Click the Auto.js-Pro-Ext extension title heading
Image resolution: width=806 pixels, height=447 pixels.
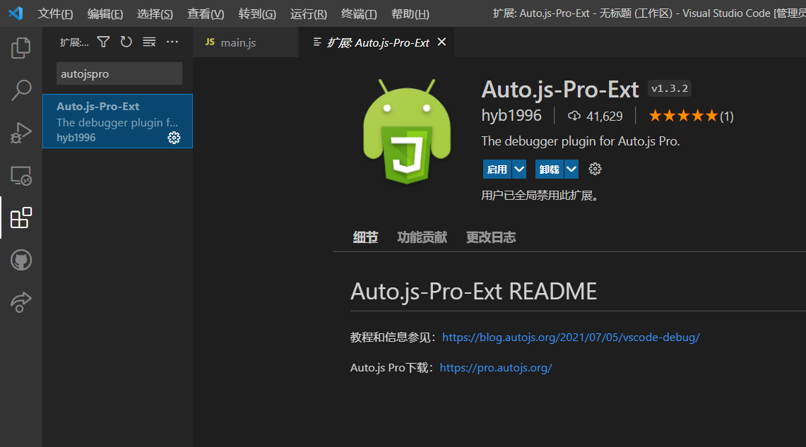559,90
